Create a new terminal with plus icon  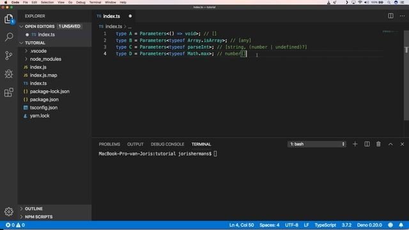click(355, 144)
